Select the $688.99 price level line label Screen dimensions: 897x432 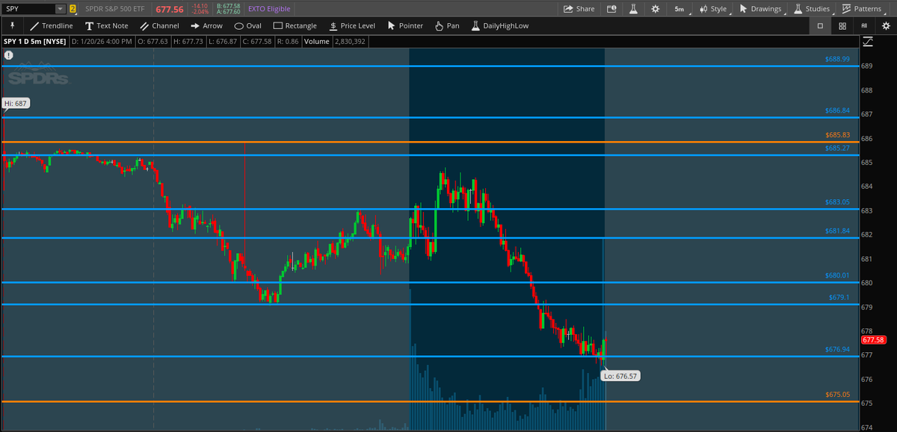tap(837, 59)
